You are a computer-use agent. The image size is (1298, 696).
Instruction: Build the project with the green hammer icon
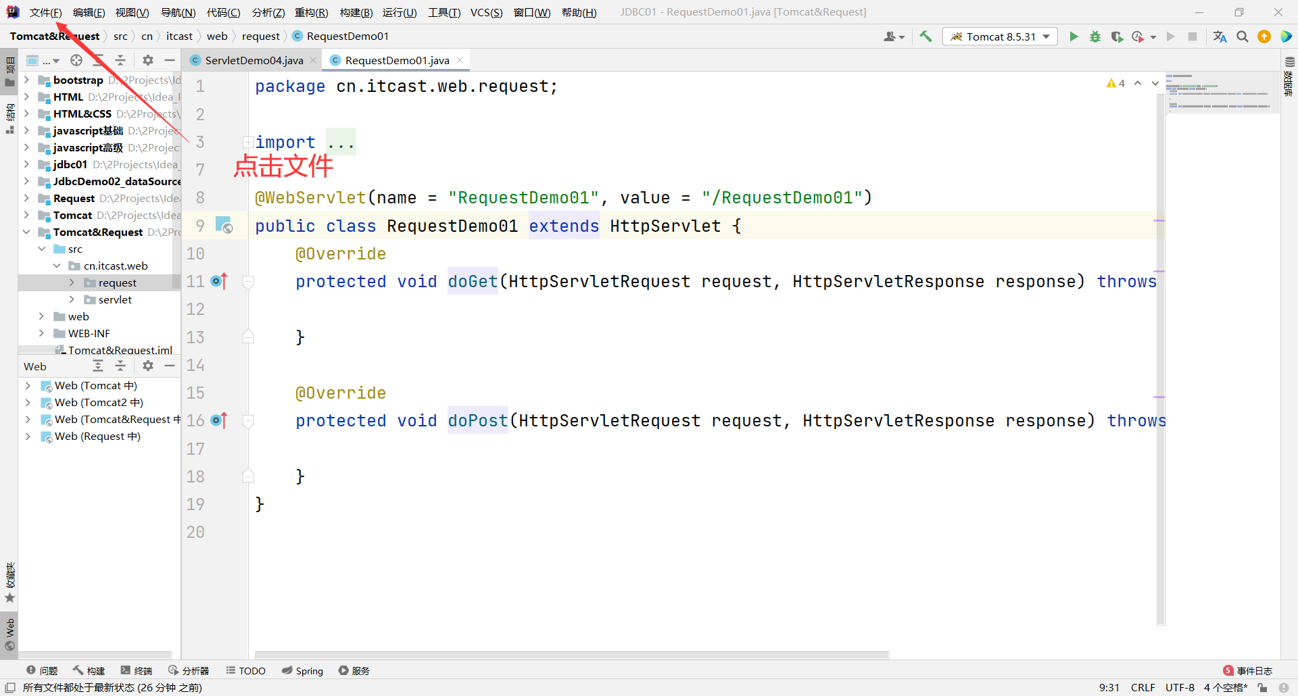click(926, 36)
